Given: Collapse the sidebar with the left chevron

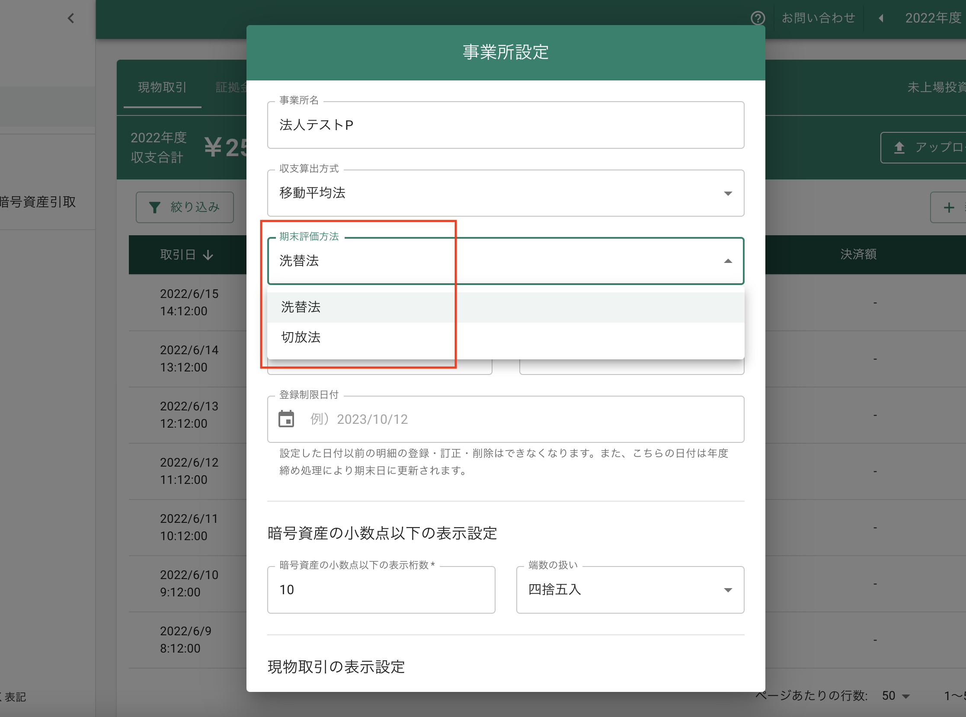Looking at the screenshot, I should tap(71, 18).
